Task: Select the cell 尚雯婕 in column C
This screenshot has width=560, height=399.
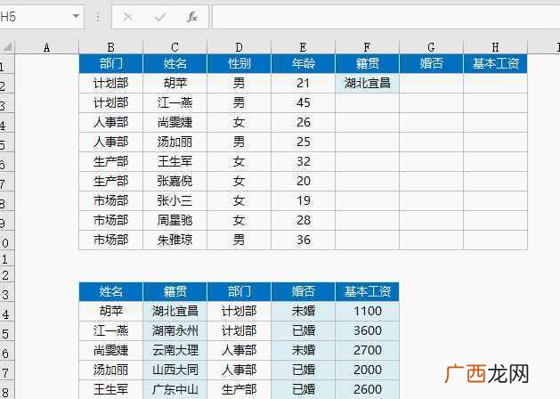Action: point(174,123)
